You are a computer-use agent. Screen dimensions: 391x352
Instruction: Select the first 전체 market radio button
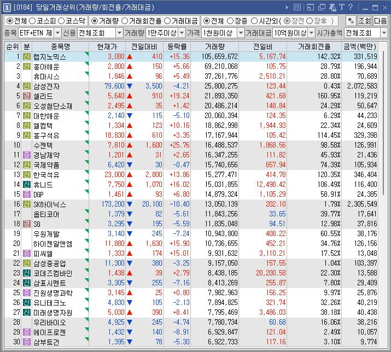pyautogui.click(x=9, y=21)
